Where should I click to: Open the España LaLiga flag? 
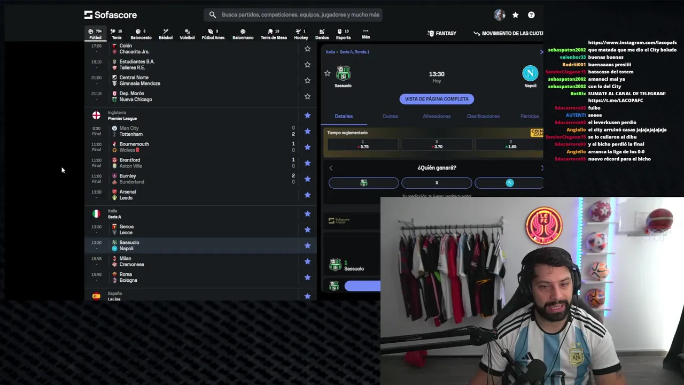pos(96,296)
